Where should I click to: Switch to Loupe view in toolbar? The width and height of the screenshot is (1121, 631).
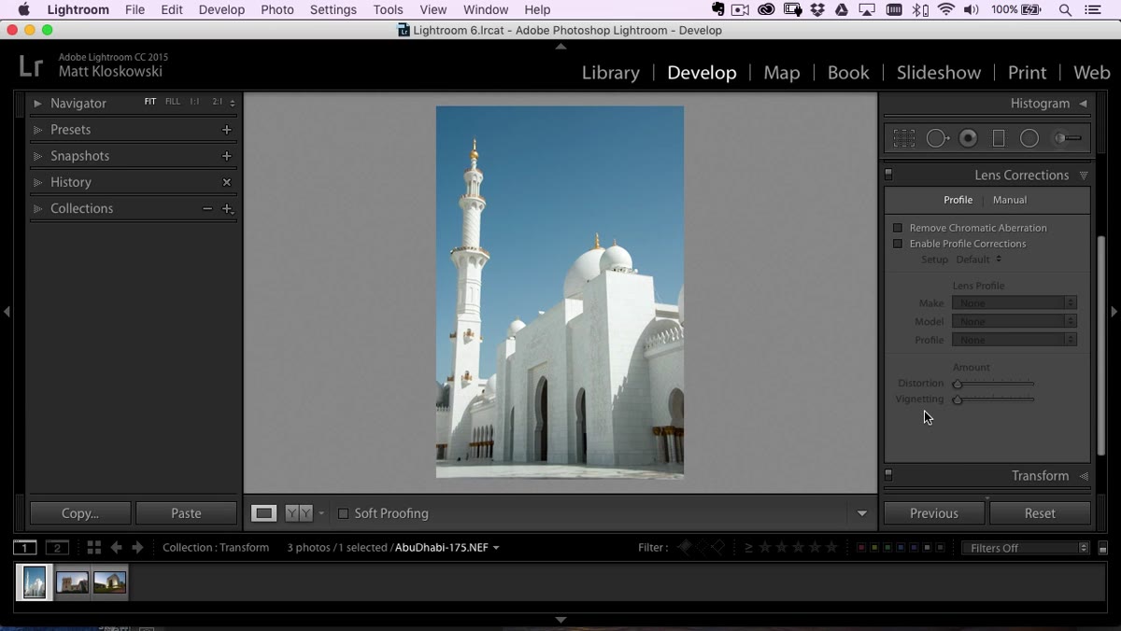tap(264, 513)
